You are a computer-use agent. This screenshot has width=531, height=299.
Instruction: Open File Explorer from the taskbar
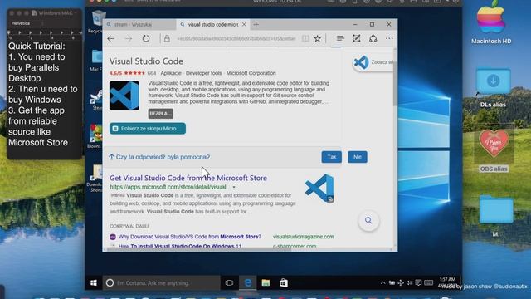(265, 282)
